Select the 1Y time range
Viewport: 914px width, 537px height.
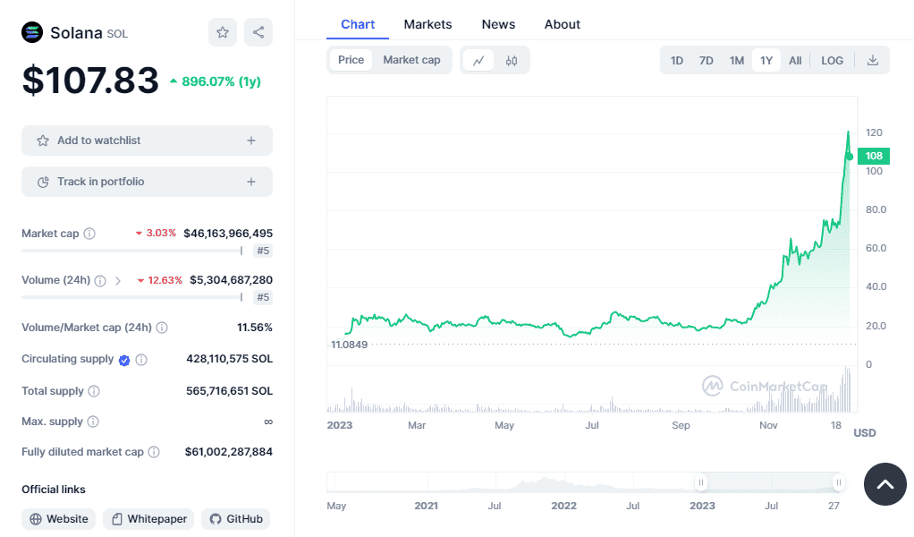point(766,61)
